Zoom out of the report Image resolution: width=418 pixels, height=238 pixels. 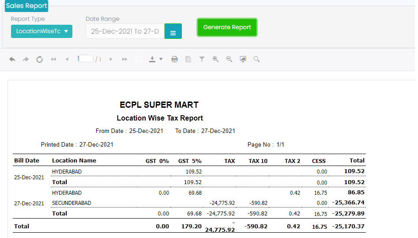pyautogui.click(x=229, y=59)
